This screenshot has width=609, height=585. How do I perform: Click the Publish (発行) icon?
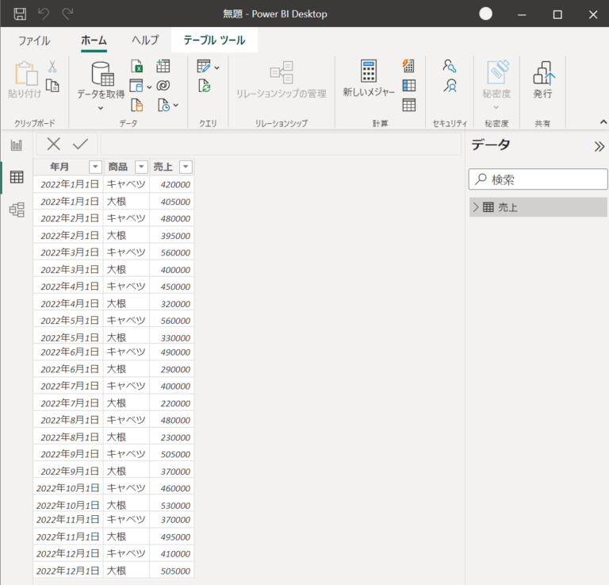(542, 73)
